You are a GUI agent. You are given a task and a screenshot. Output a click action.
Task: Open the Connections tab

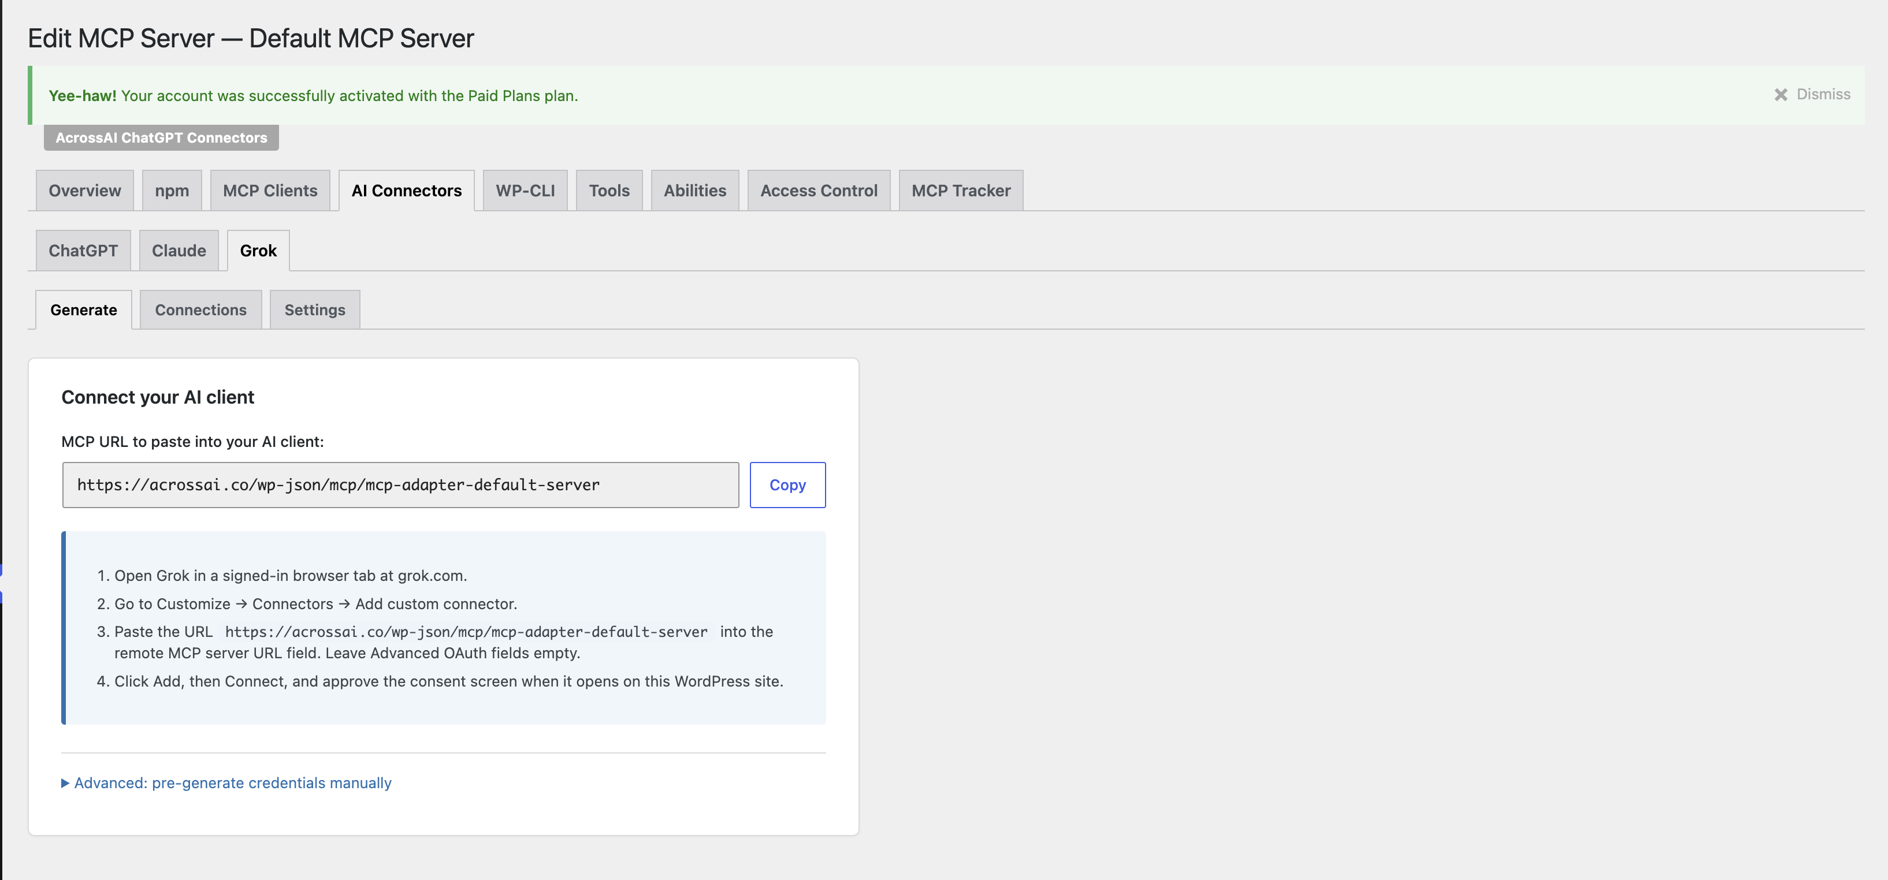click(x=201, y=310)
